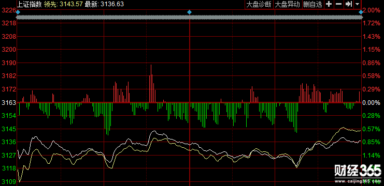Click the 删自选 button
The height and width of the screenshot is (186, 384).
click(x=312, y=5)
